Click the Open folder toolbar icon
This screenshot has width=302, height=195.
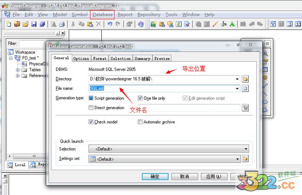click(25, 24)
